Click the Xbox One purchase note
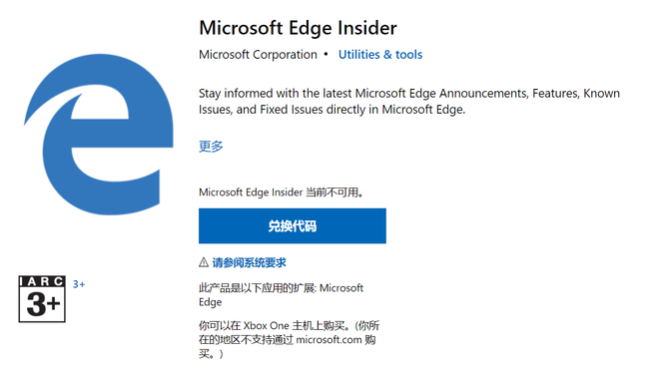The width and height of the screenshot is (669, 375). 289,340
